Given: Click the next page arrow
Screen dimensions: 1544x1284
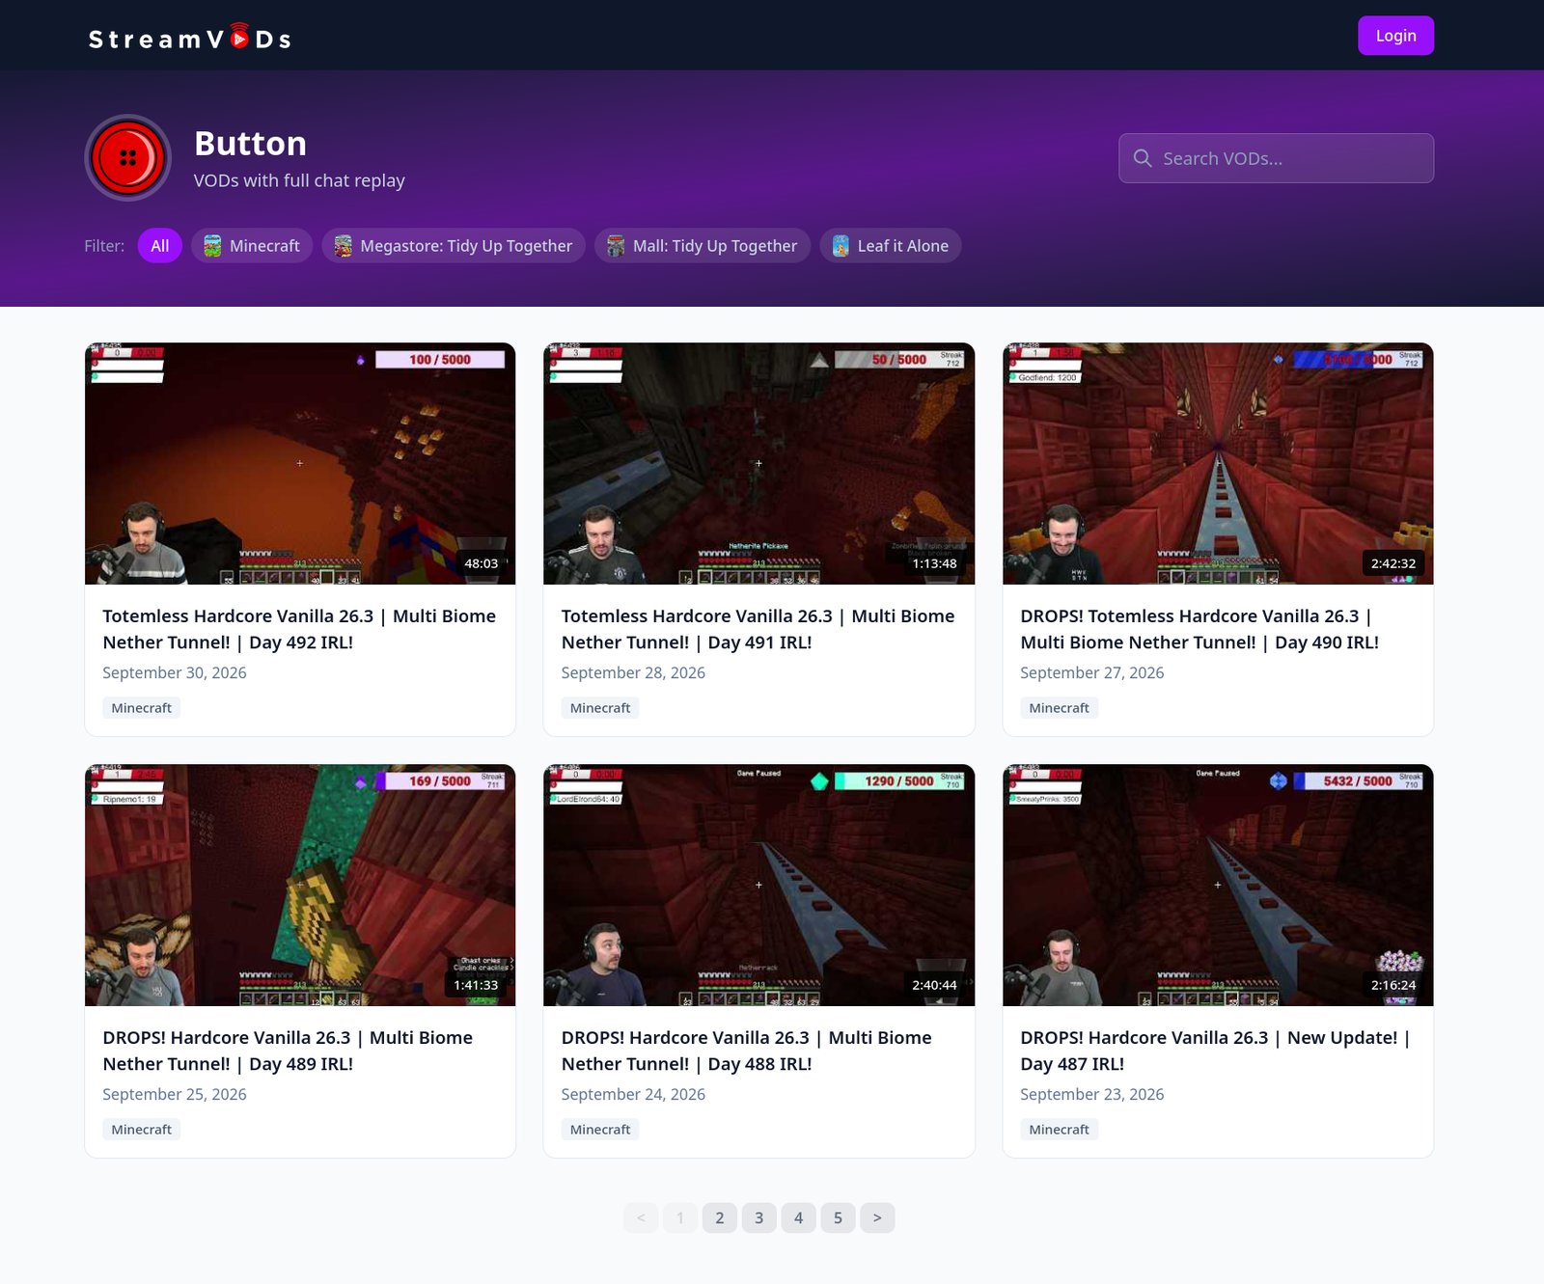Looking at the screenshot, I should pos(877,1218).
